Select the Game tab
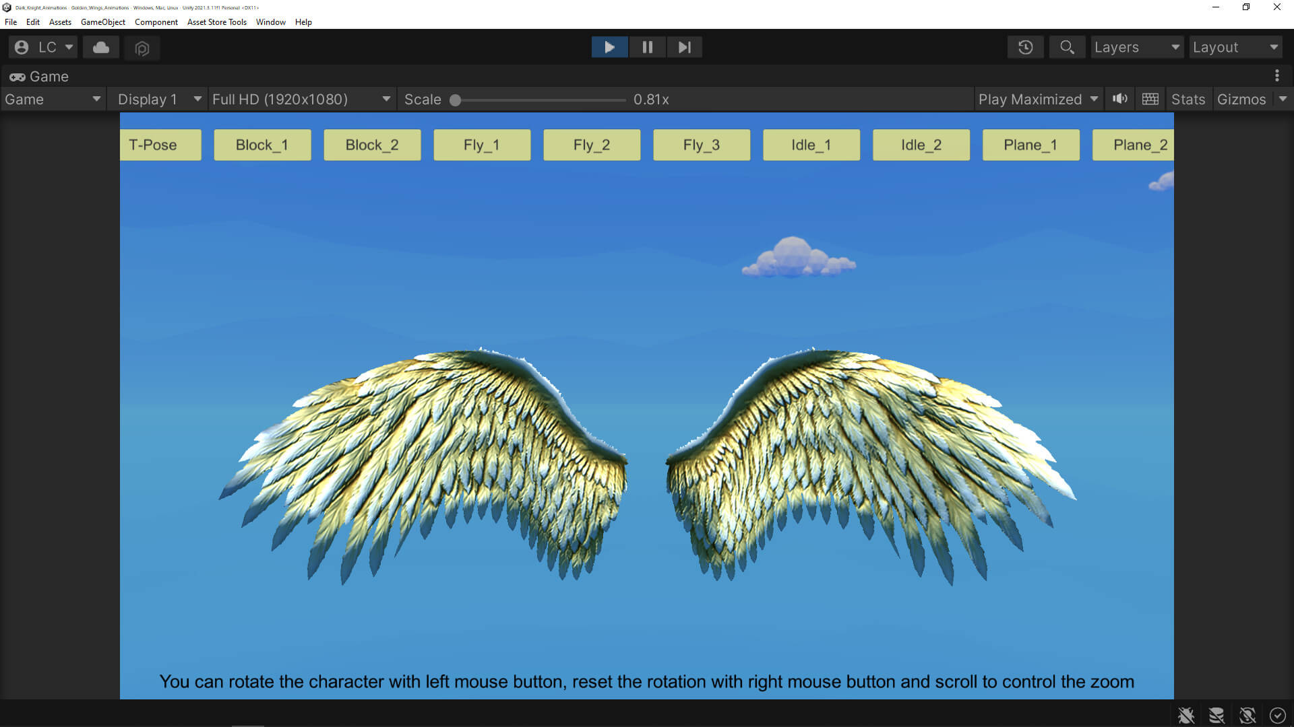This screenshot has width=1294, height=727. tap(39, 77)
